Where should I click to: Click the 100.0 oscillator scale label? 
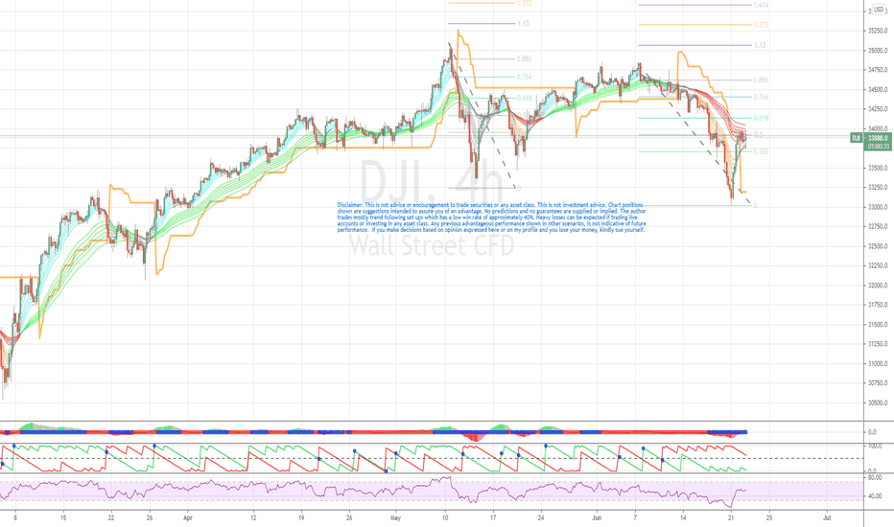(875, 447)
